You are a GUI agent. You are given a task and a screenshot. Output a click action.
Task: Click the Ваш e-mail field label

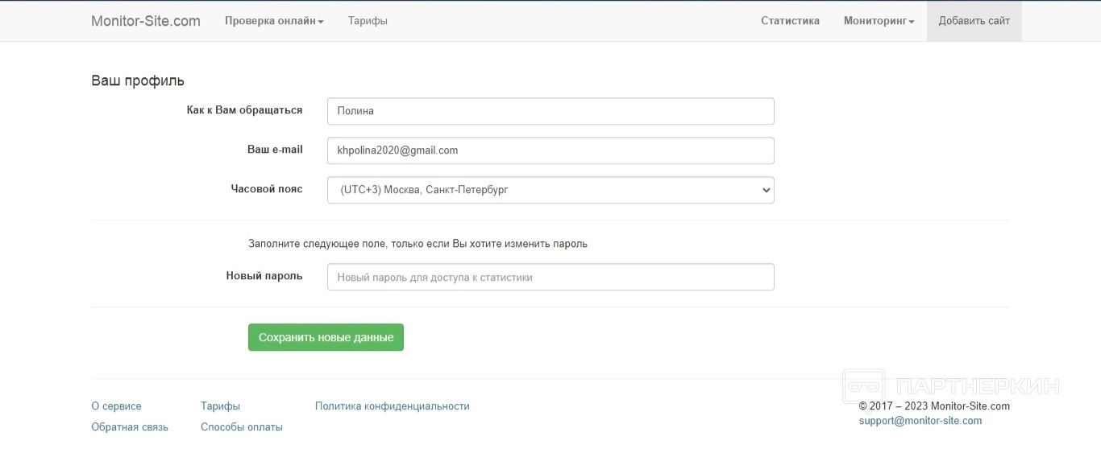tap(275, 150)
